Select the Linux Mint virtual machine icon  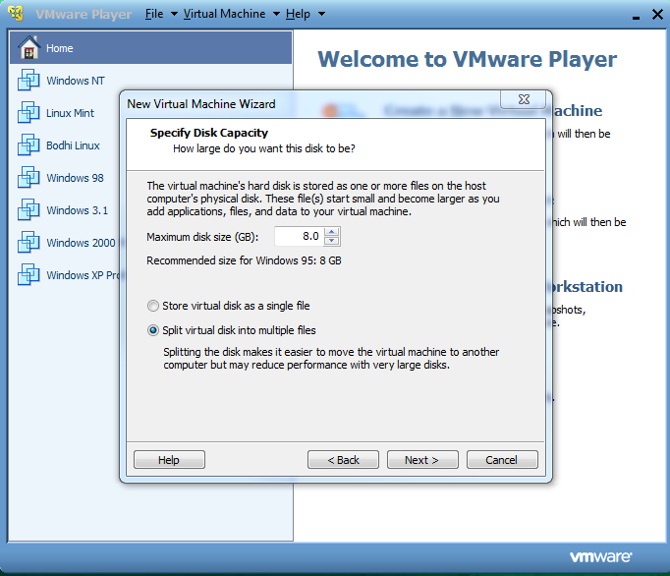click(x=28, y=112)
